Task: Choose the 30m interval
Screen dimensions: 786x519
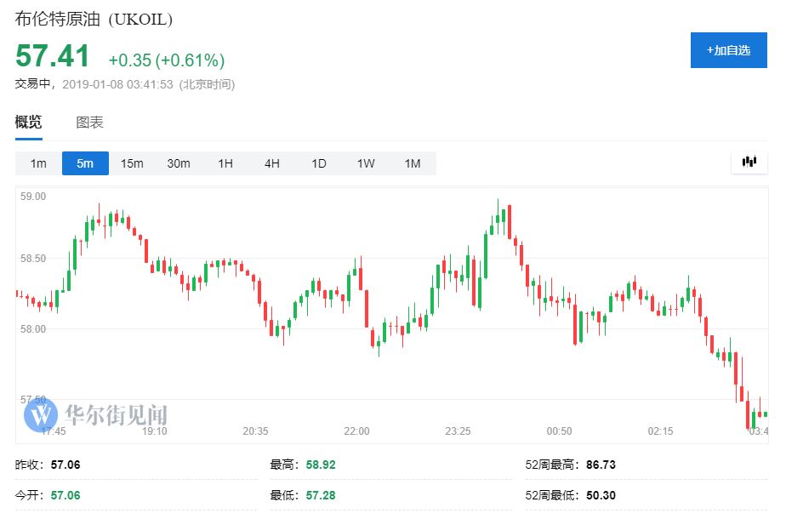Action: pyautogui.click(x=179, y=163)
